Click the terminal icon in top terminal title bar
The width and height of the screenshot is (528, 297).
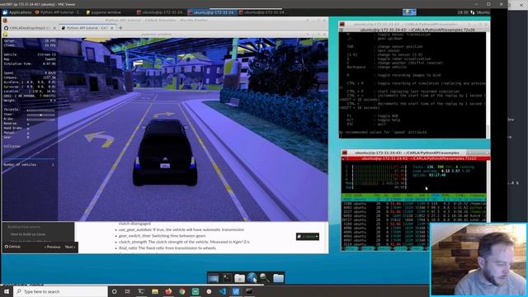(x=342, y=24)
